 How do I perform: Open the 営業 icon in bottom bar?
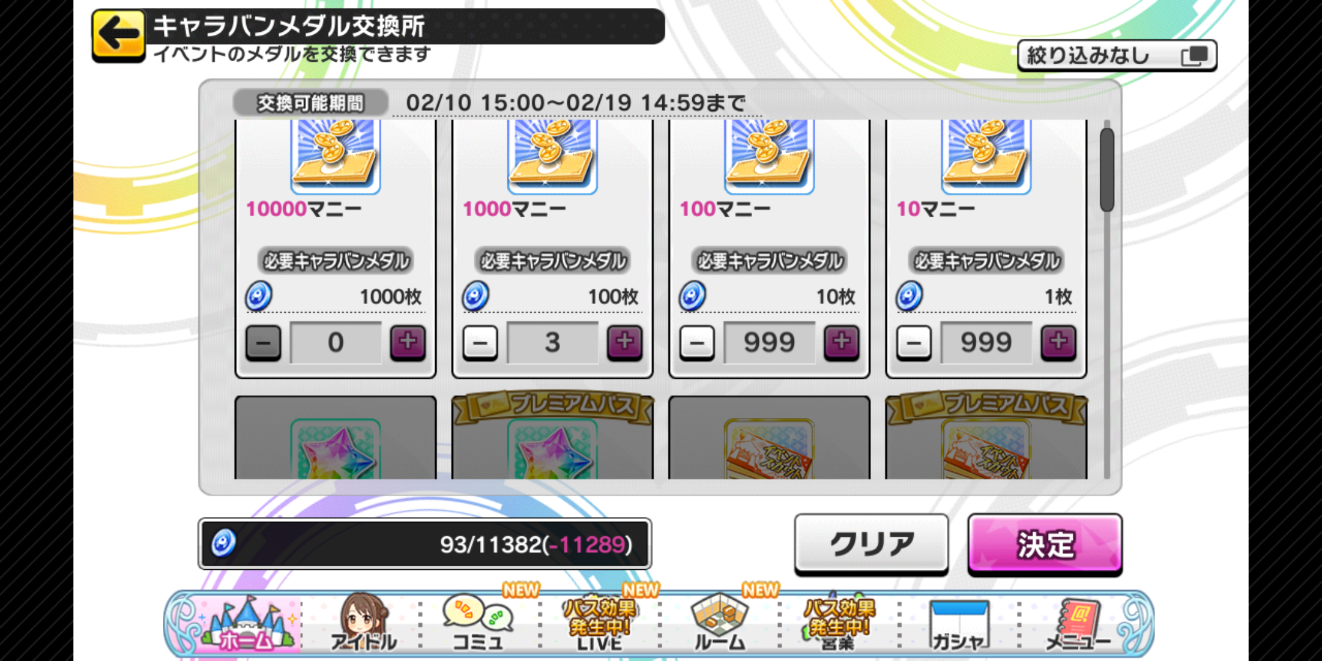tap(838, 623)
